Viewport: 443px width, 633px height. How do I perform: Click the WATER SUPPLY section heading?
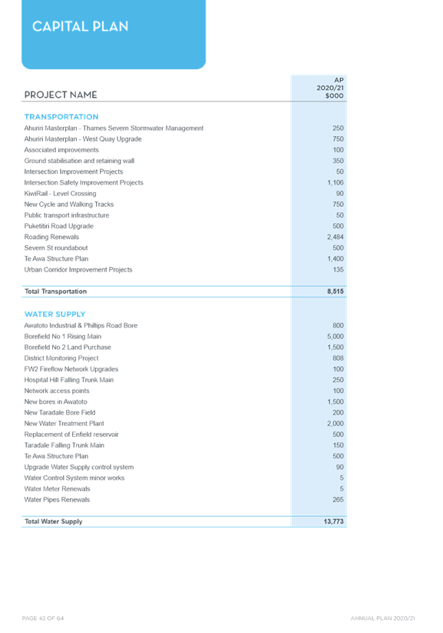55,314
